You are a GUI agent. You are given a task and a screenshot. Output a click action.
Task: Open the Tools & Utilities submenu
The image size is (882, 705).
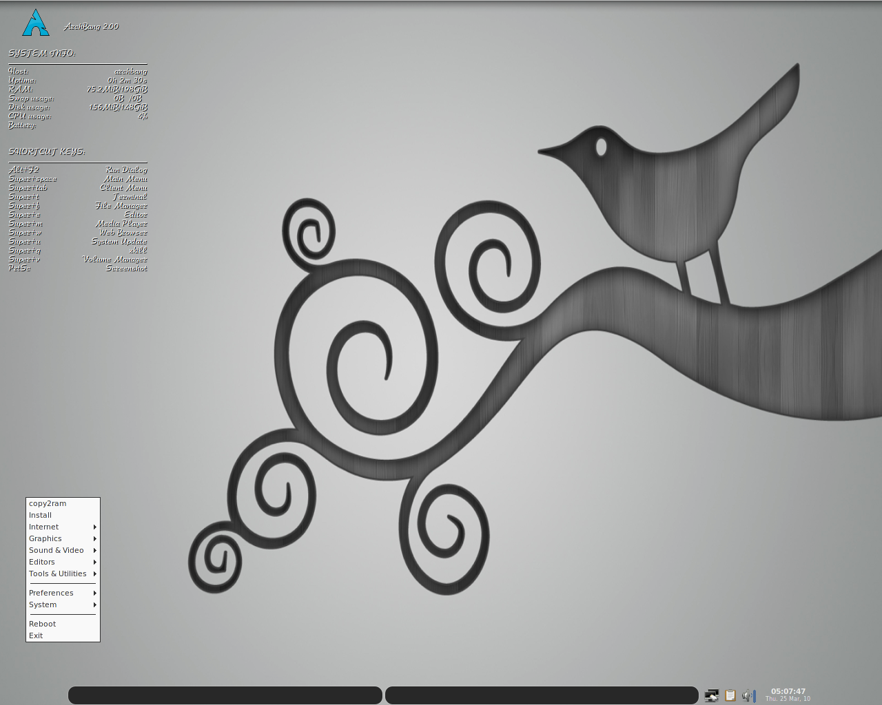point(63,574)
